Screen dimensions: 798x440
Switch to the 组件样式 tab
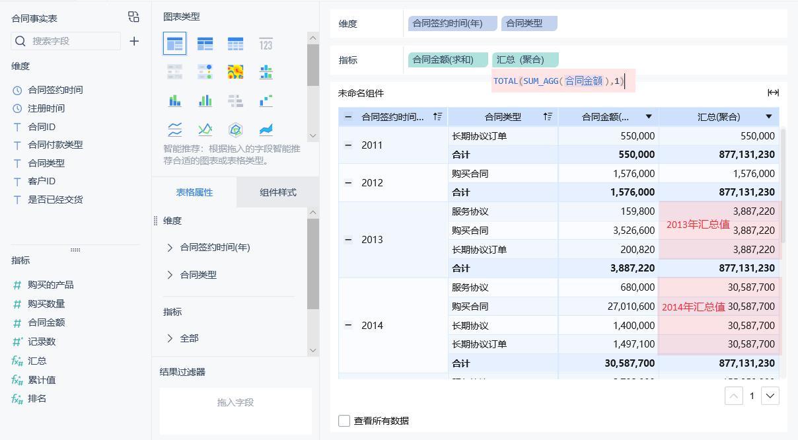[x=278, y=193]
